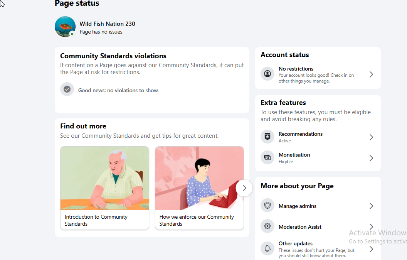Click the Manage admins shield icon
The height and width of the screenshot is (260, 407).
coord(267,206)
